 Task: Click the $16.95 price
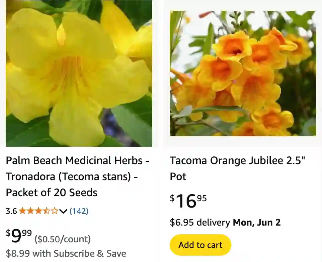pos(188,201)
